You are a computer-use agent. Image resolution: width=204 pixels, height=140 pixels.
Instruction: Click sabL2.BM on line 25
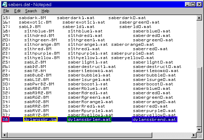click(x=35, y=62)
